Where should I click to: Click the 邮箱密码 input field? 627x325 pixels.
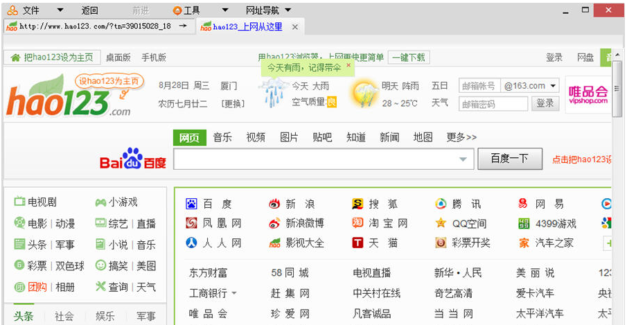[x=493, y=104]
